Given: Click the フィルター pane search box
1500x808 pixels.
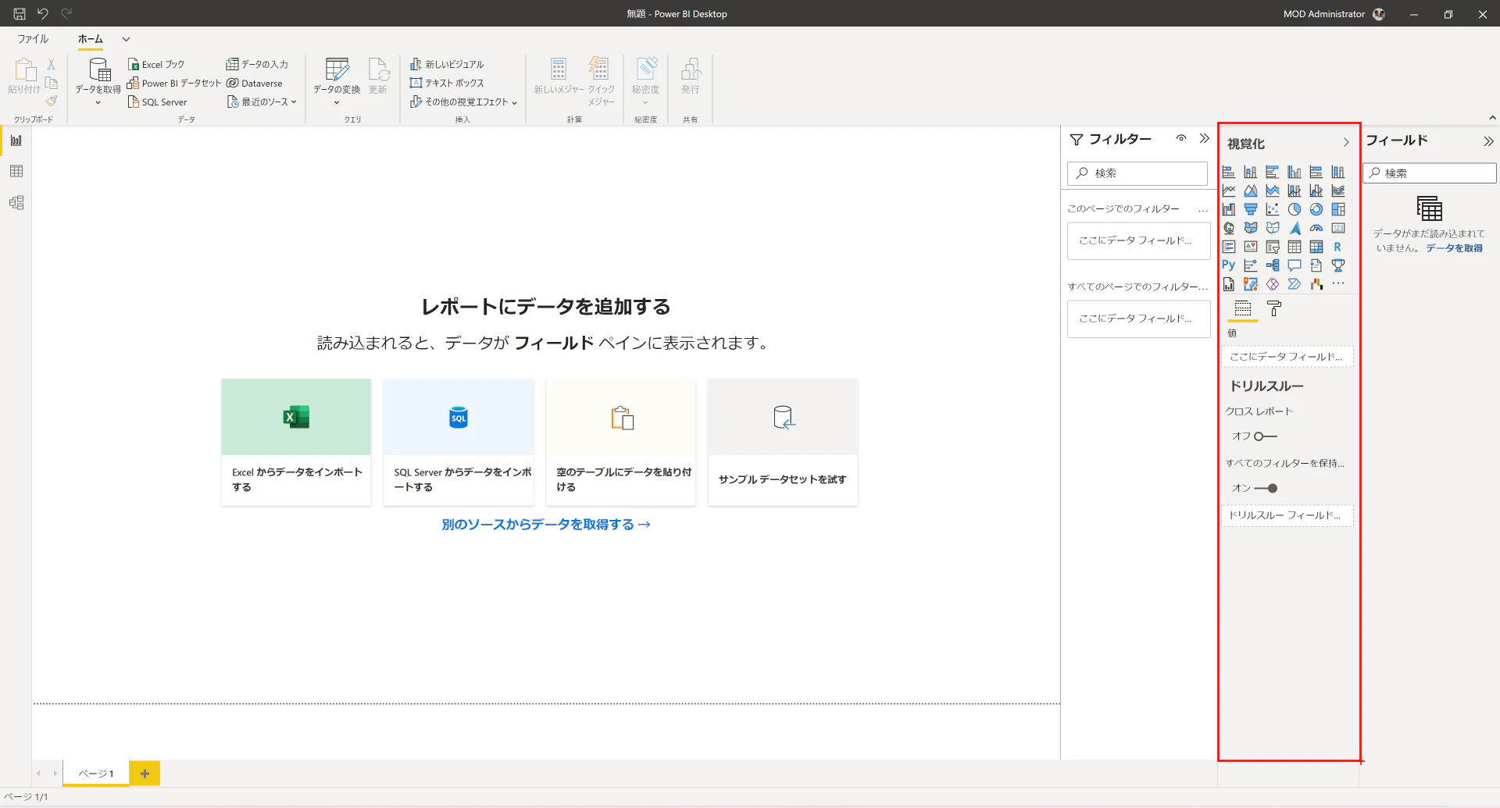Looking at the screenshot, I should click(1137, 173).
